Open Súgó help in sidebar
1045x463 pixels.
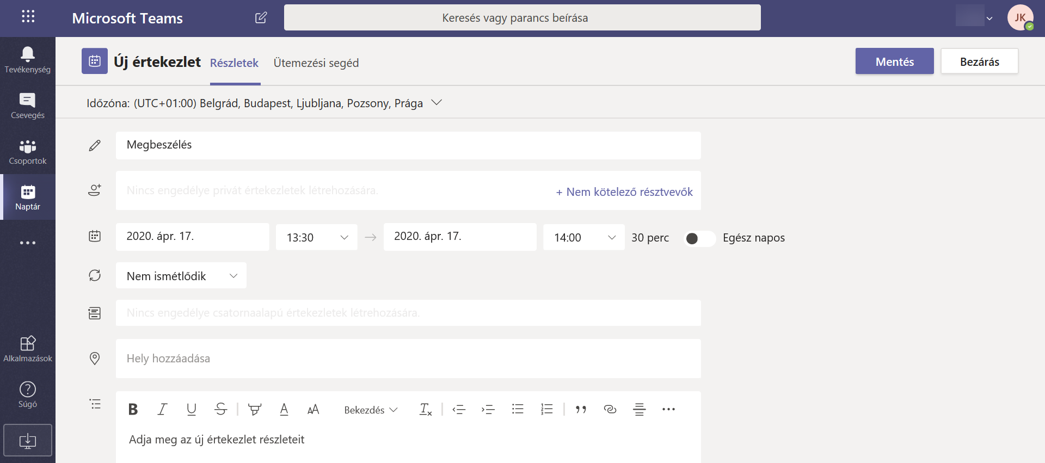tap(28, 394)
